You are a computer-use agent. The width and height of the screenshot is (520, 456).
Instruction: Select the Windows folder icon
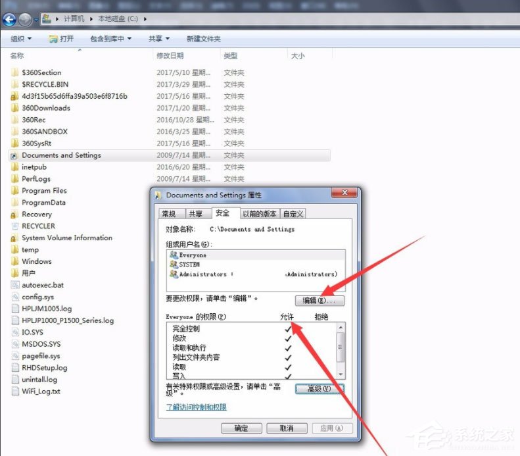tap(14, 261)
